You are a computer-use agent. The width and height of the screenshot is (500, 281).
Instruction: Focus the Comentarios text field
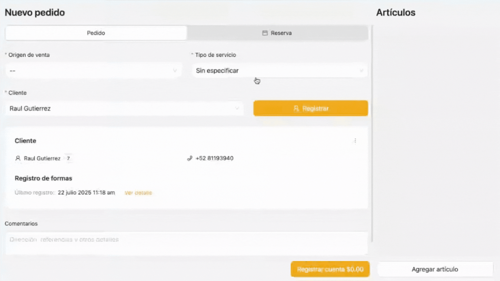pos(186,243)
